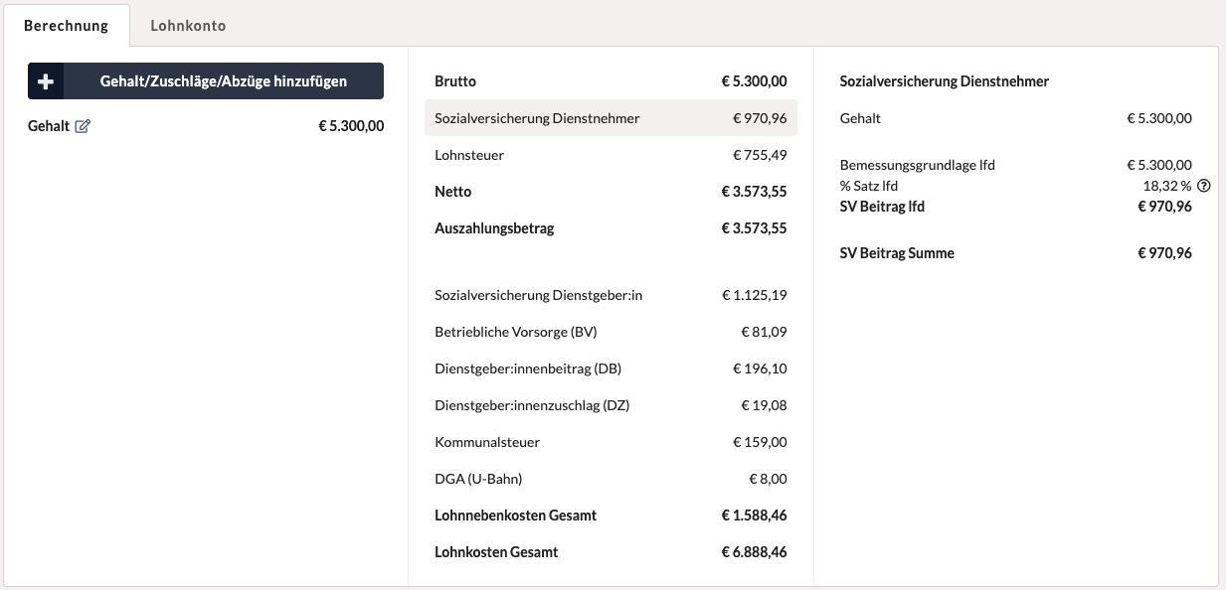Select the DGA (U-Bahn) row
The height and width of the screenshot is (590, 1226).
tap(611, 479)
